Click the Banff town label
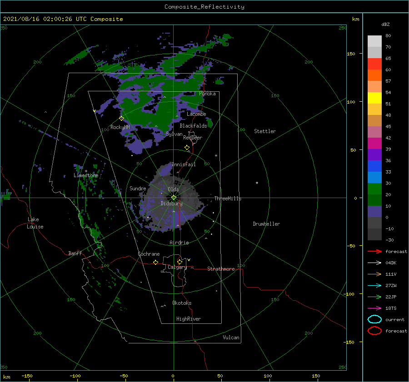409x382 pixels. (75, 253)
